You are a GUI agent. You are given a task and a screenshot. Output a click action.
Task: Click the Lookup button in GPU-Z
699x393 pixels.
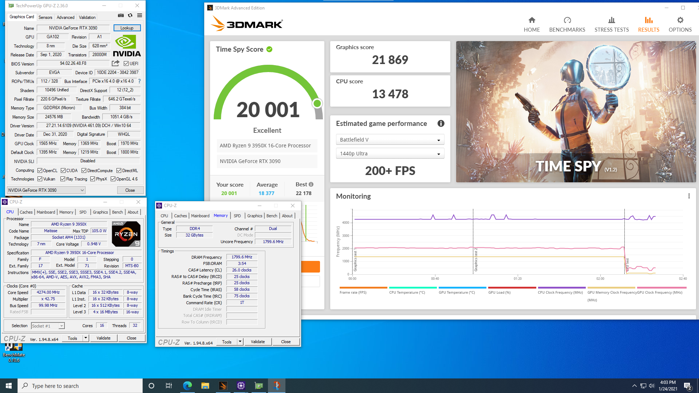click(x=127, y=28)
